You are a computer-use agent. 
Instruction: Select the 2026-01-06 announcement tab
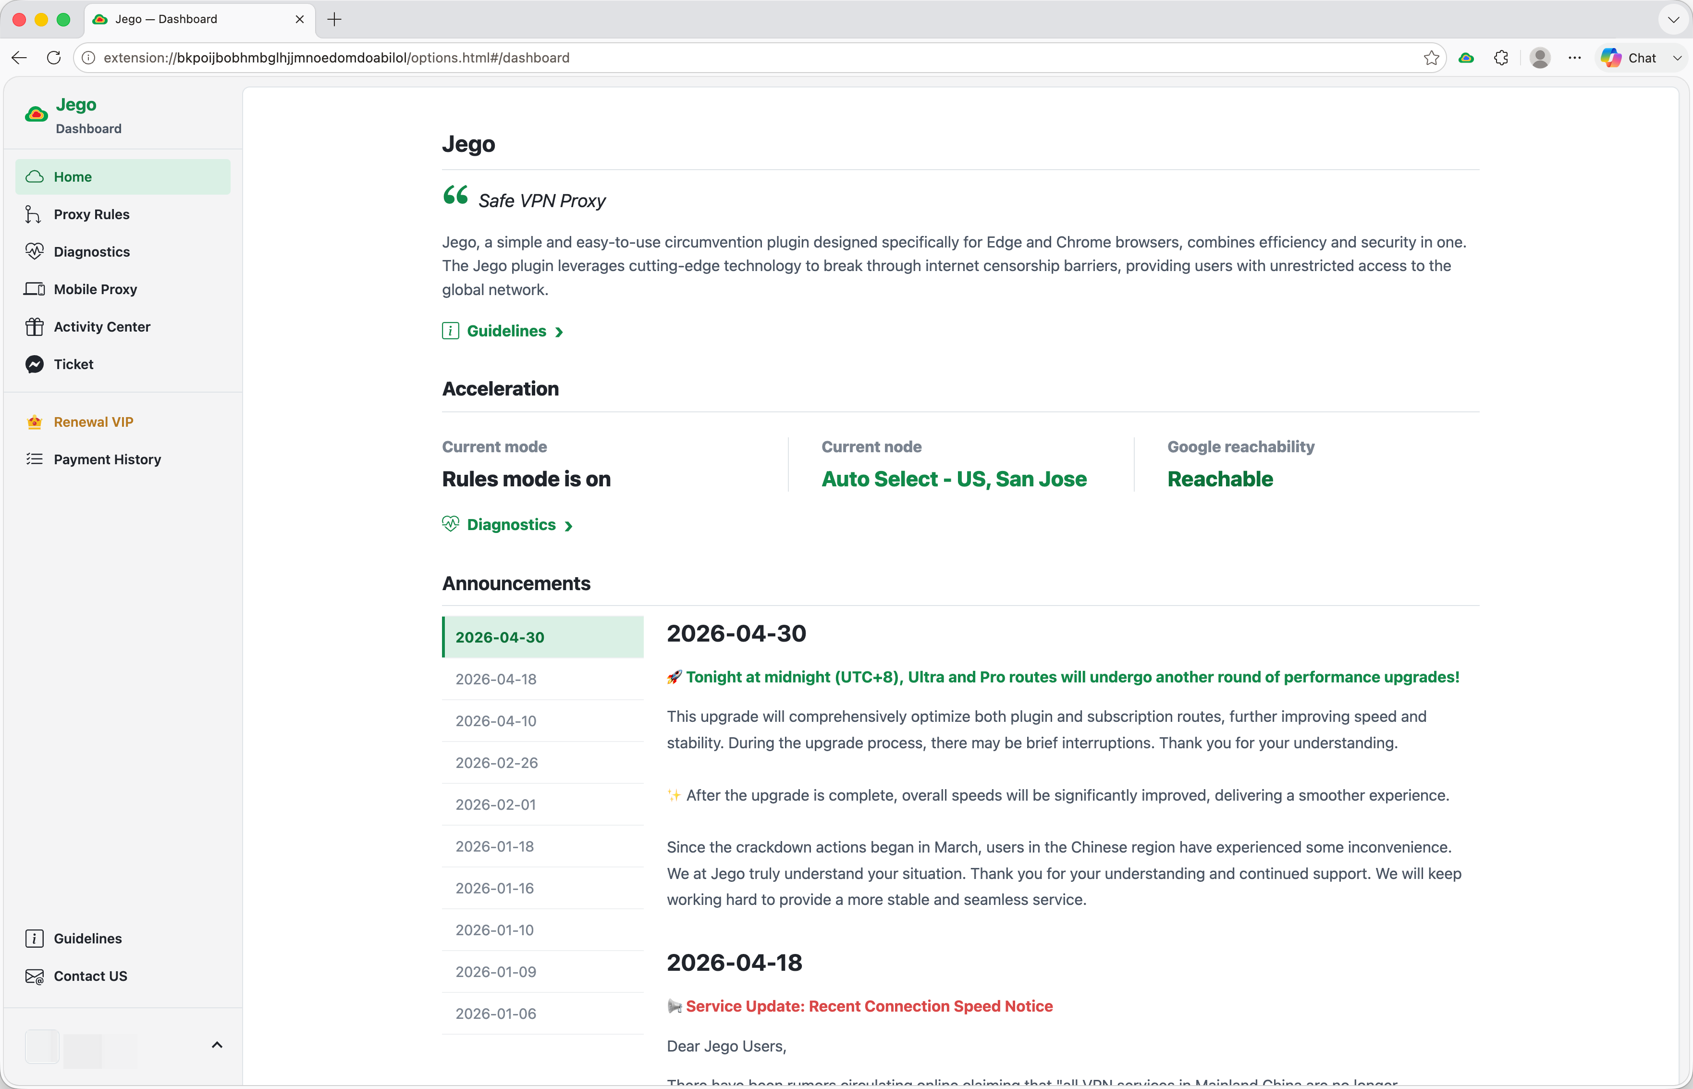click(x=543, y=1014)
